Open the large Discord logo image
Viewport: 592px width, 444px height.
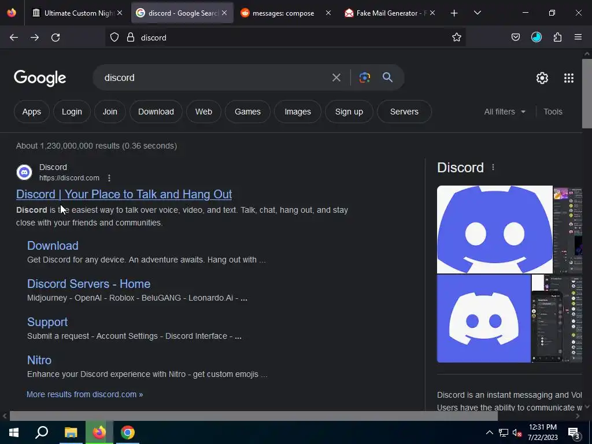click(x=495, y=229)
